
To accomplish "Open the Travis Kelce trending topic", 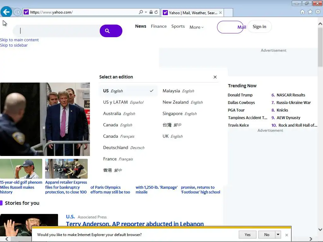I will (238, 125).
